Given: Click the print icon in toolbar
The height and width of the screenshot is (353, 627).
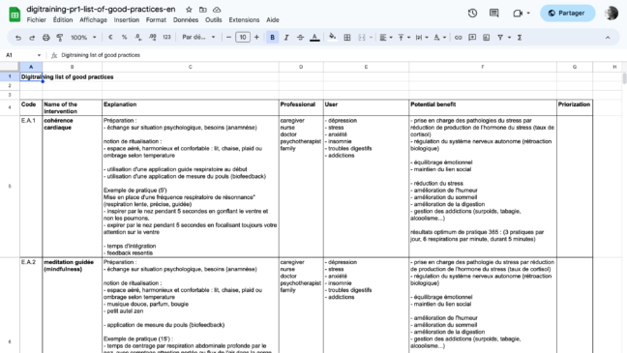Looking at the screenshot, I should [46, 38].
